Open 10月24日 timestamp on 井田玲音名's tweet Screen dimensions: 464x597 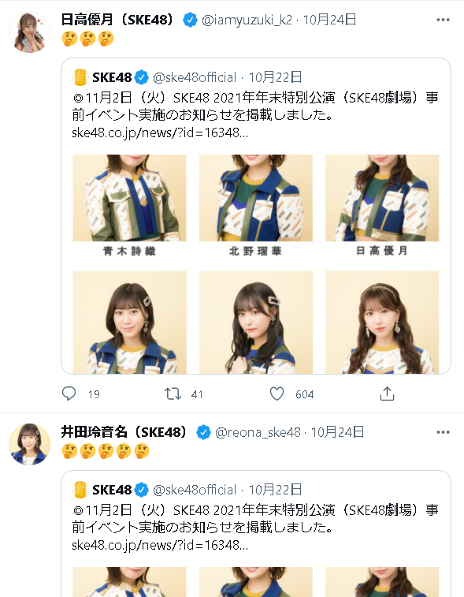click(338, 432)
